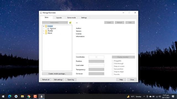Open weather widget showing 16°C Smoke

(134, 97)
